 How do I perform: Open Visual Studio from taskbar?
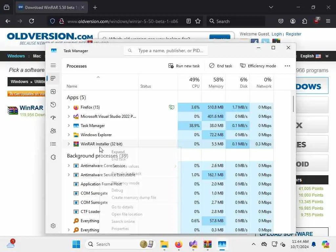point(193,244)
